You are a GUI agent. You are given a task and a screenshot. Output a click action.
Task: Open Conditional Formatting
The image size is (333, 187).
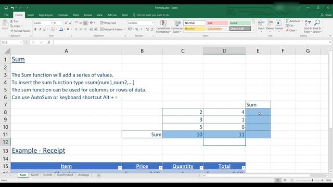coord(163,26)
